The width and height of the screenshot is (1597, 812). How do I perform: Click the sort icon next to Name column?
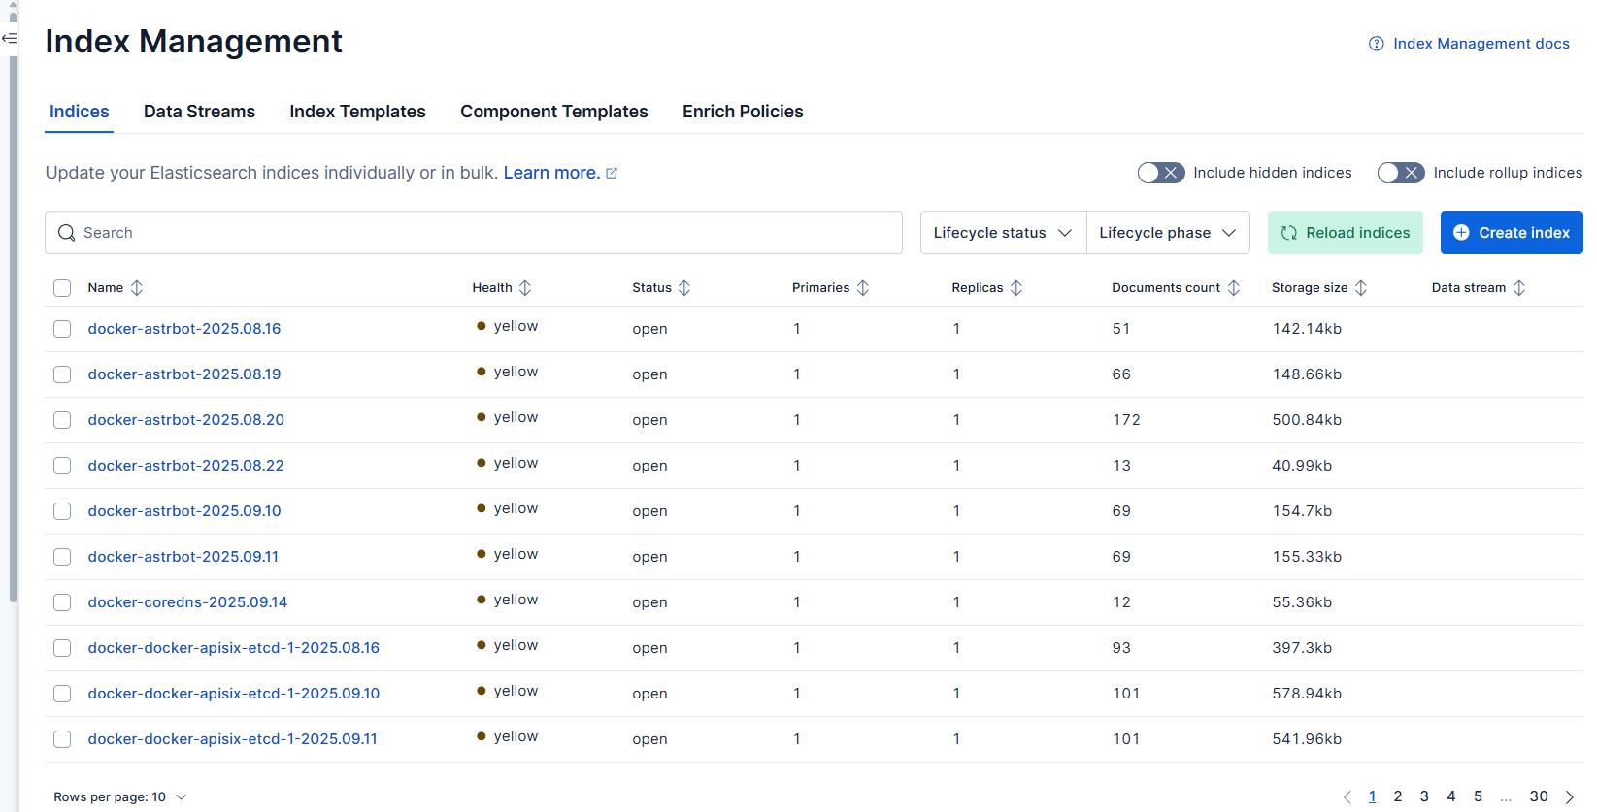137,288
